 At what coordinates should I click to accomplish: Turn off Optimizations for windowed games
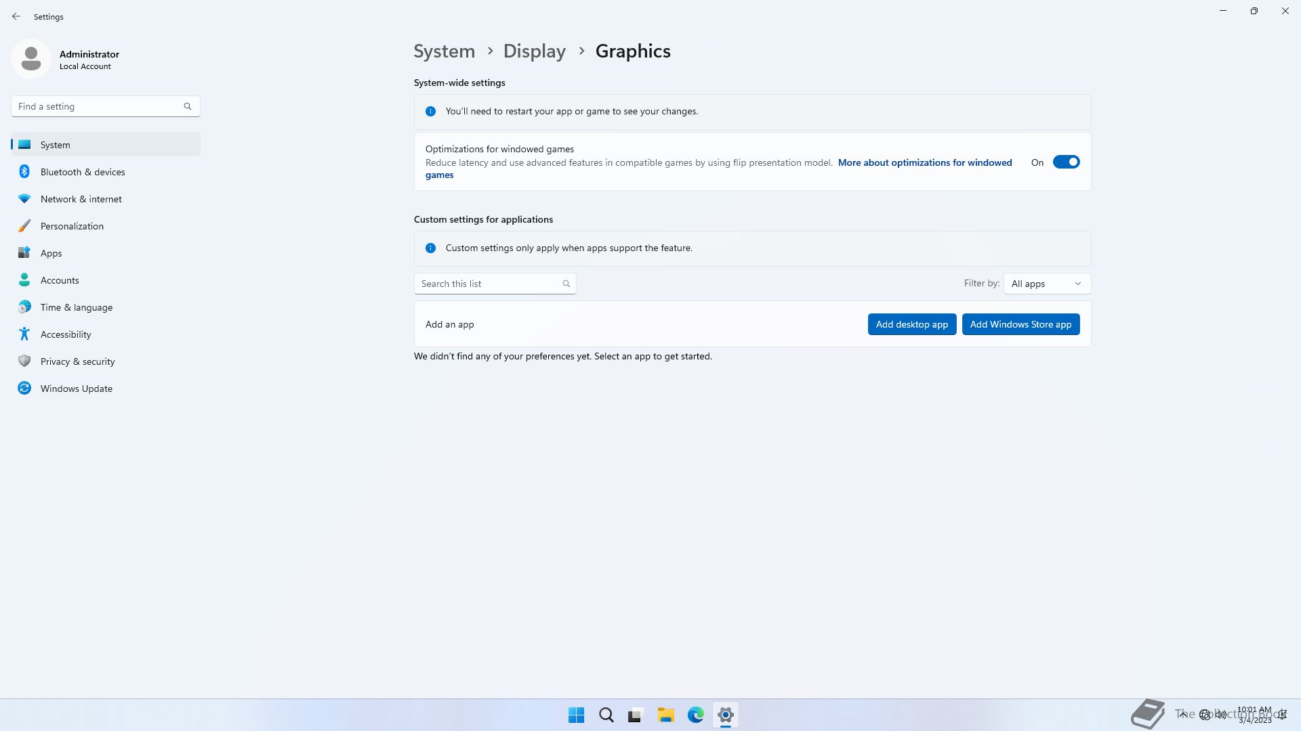coord(1066,162)
